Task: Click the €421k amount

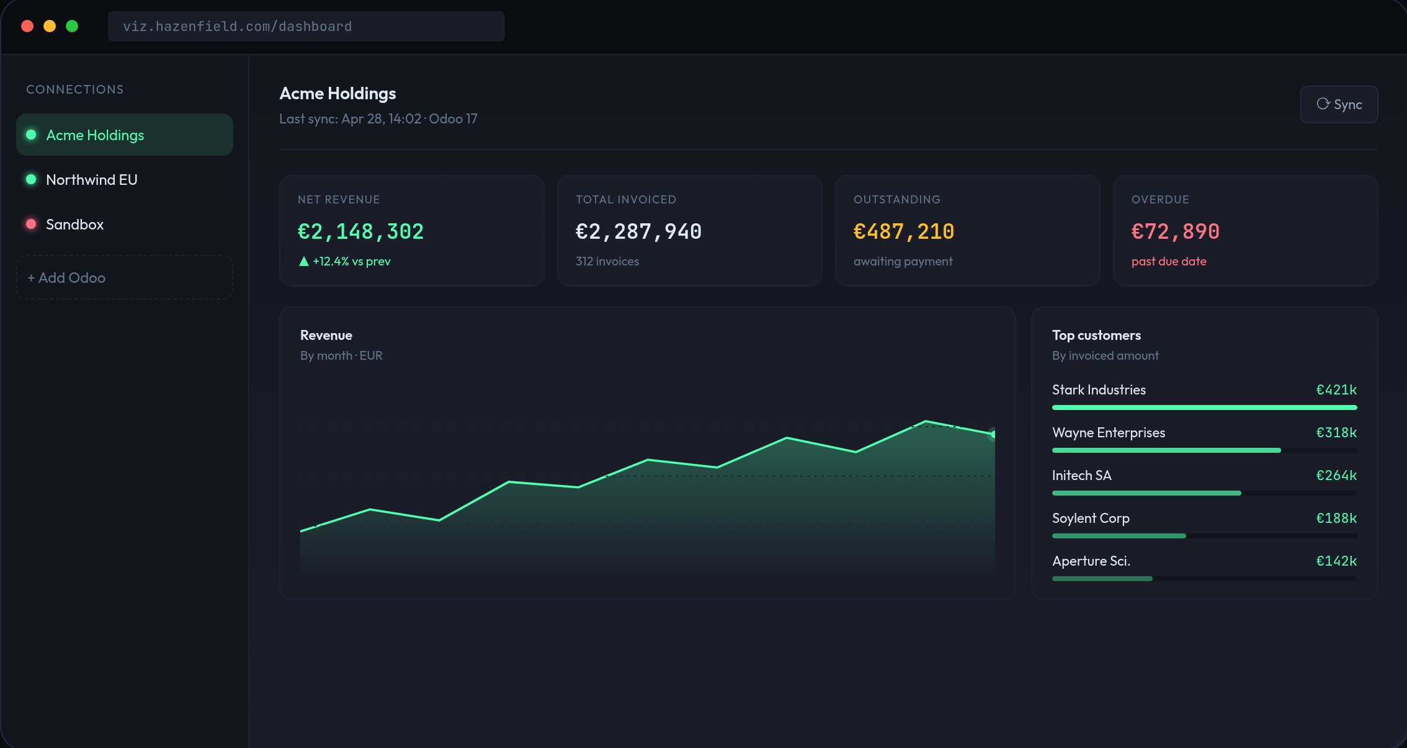Action: pyautogui.click(x=1336, y=390)
